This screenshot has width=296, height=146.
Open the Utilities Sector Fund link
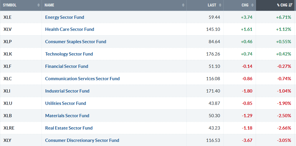pyautogui.click(x=65, y=103)
